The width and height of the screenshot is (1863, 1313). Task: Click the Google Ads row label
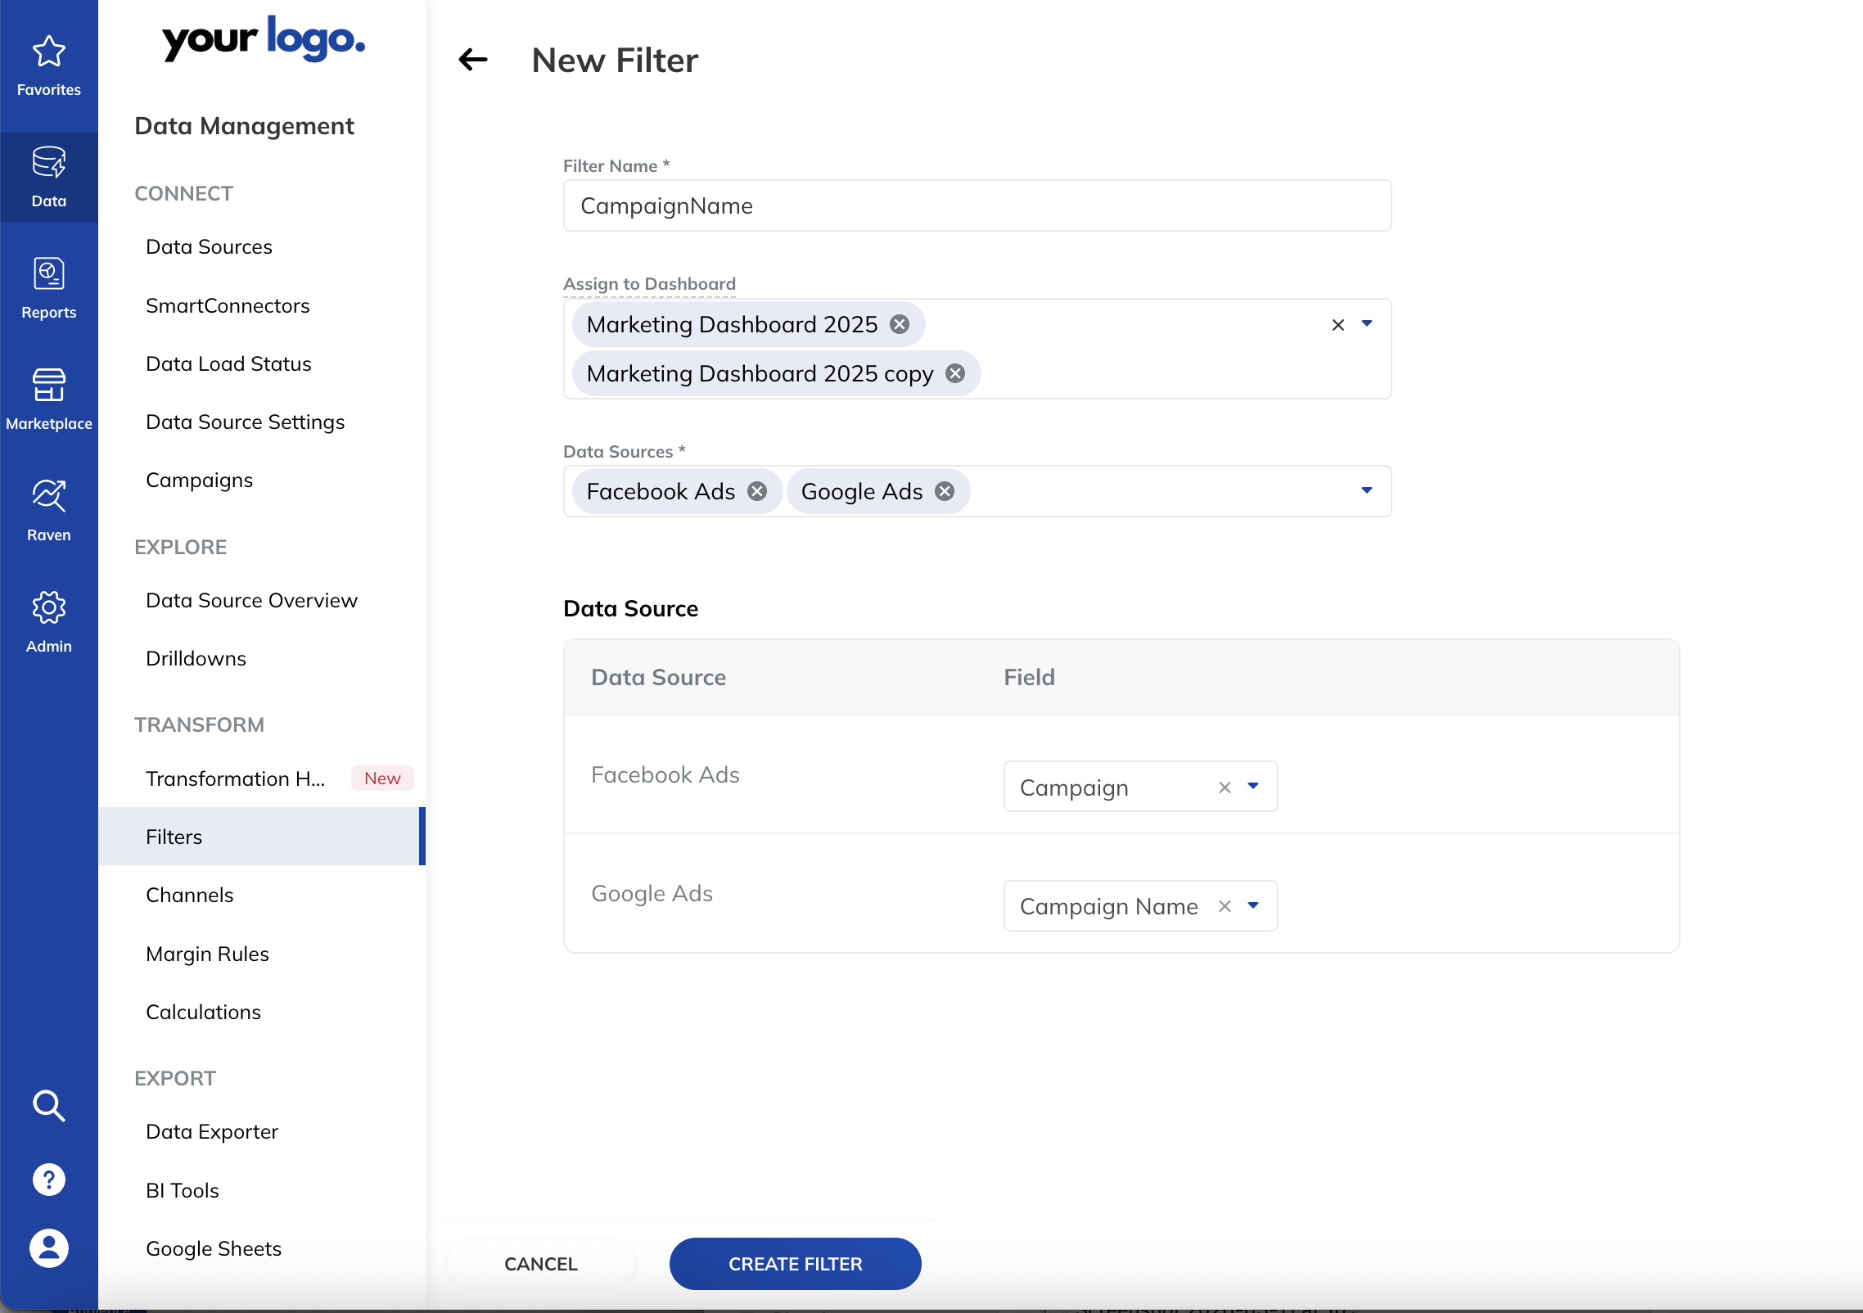(x=652, y=893)
